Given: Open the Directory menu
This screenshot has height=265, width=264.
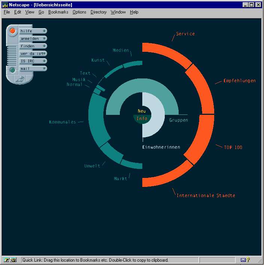Looking at the screenshot, I should (x=98, y=12).
